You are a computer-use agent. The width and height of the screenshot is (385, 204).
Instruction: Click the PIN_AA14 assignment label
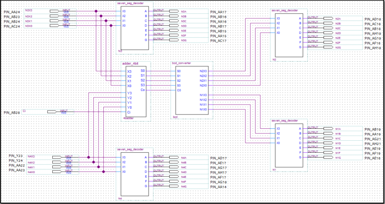tap(218, 187)
